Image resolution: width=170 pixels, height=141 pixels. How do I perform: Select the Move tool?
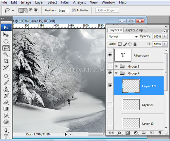(x=6, y=35)
